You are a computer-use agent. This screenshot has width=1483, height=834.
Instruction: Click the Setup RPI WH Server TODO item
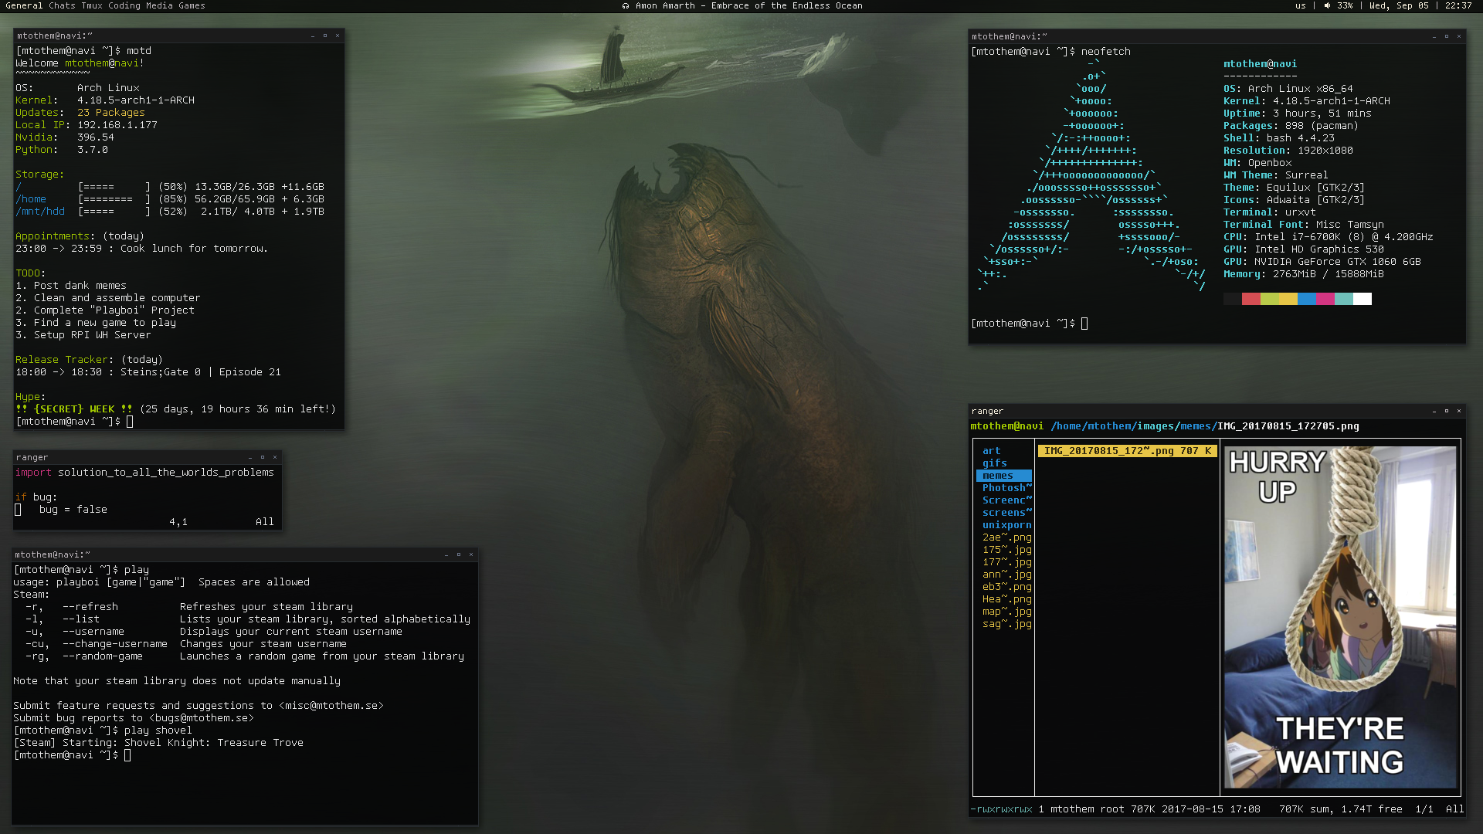pos(83,335)
